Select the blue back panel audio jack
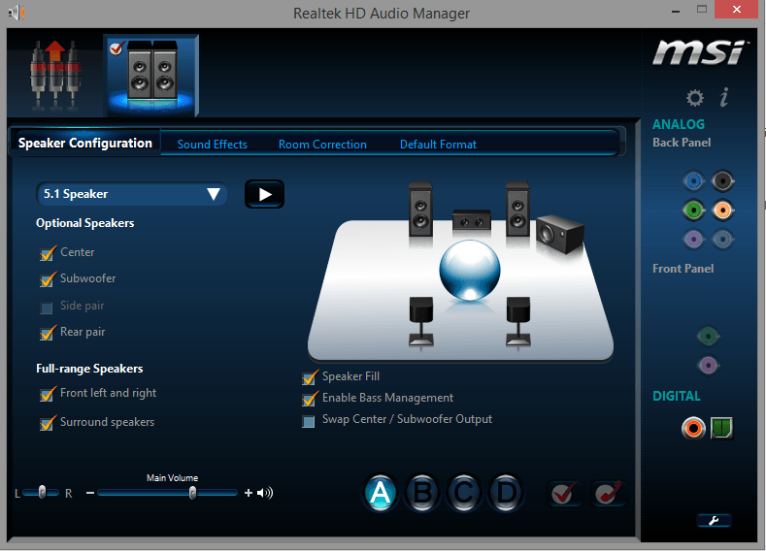 (692, 180)
